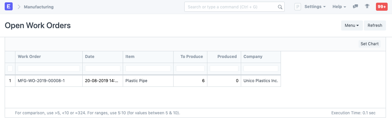Focus the search command bar

pyautogui.click(x=234, y=7)
